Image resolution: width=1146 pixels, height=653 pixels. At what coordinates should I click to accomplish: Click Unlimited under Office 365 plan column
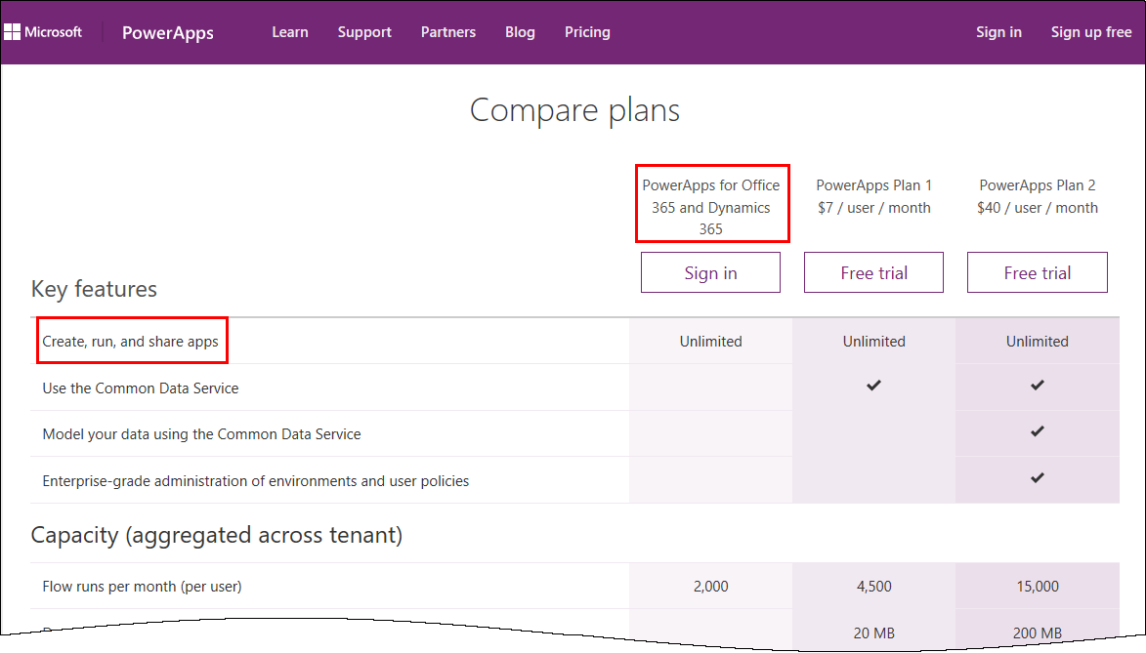(x=710, y=341)
